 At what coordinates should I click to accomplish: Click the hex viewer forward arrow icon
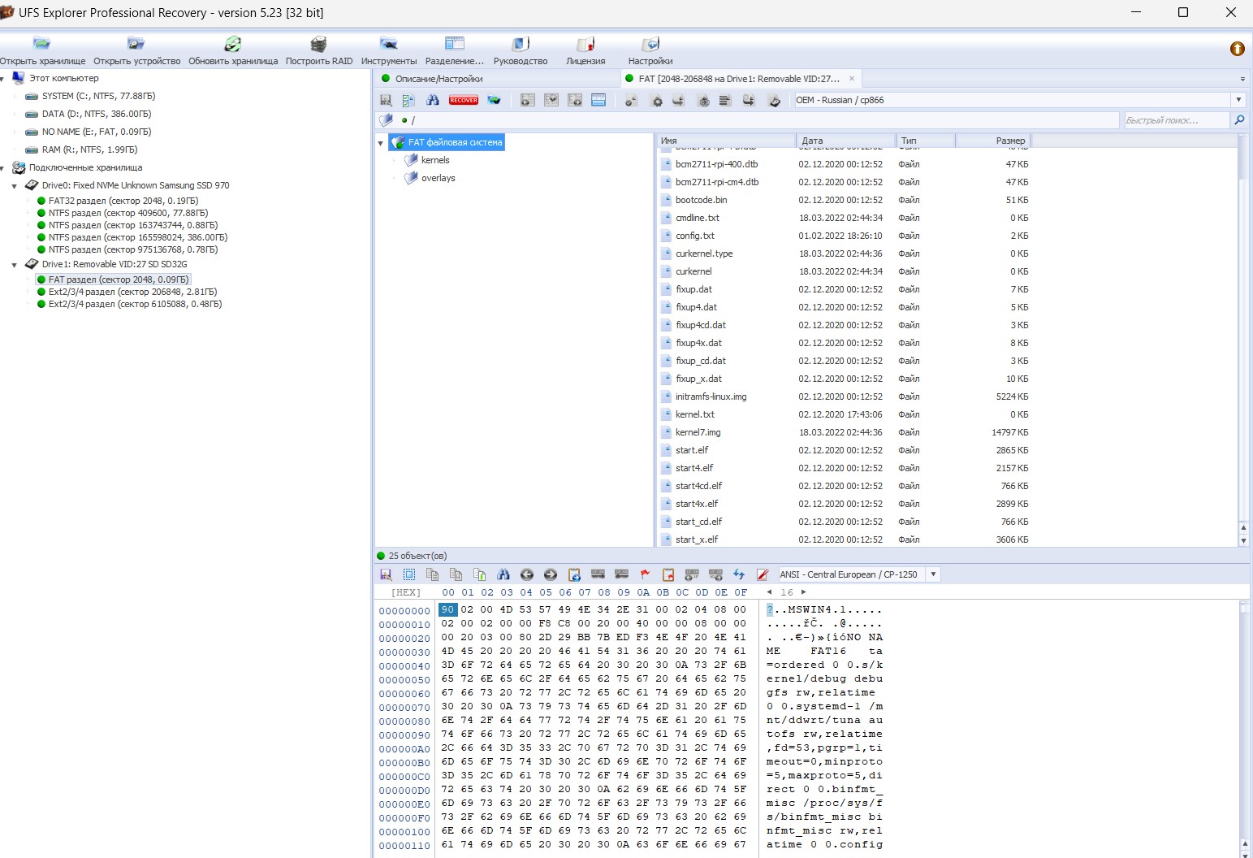pyautogui.click(x=550, y=574)
